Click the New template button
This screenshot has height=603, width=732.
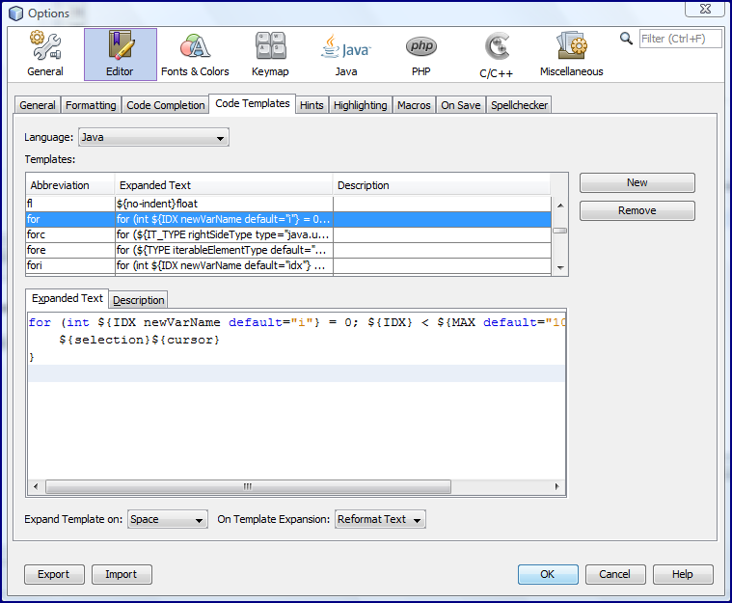coord(637,182)
